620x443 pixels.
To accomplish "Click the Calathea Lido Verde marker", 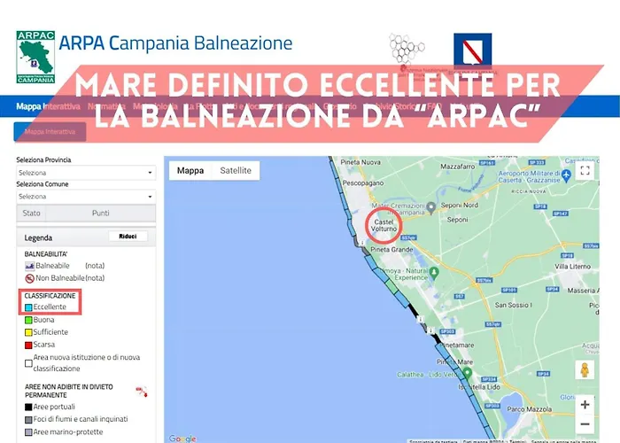I will click(x=468, y=372).
